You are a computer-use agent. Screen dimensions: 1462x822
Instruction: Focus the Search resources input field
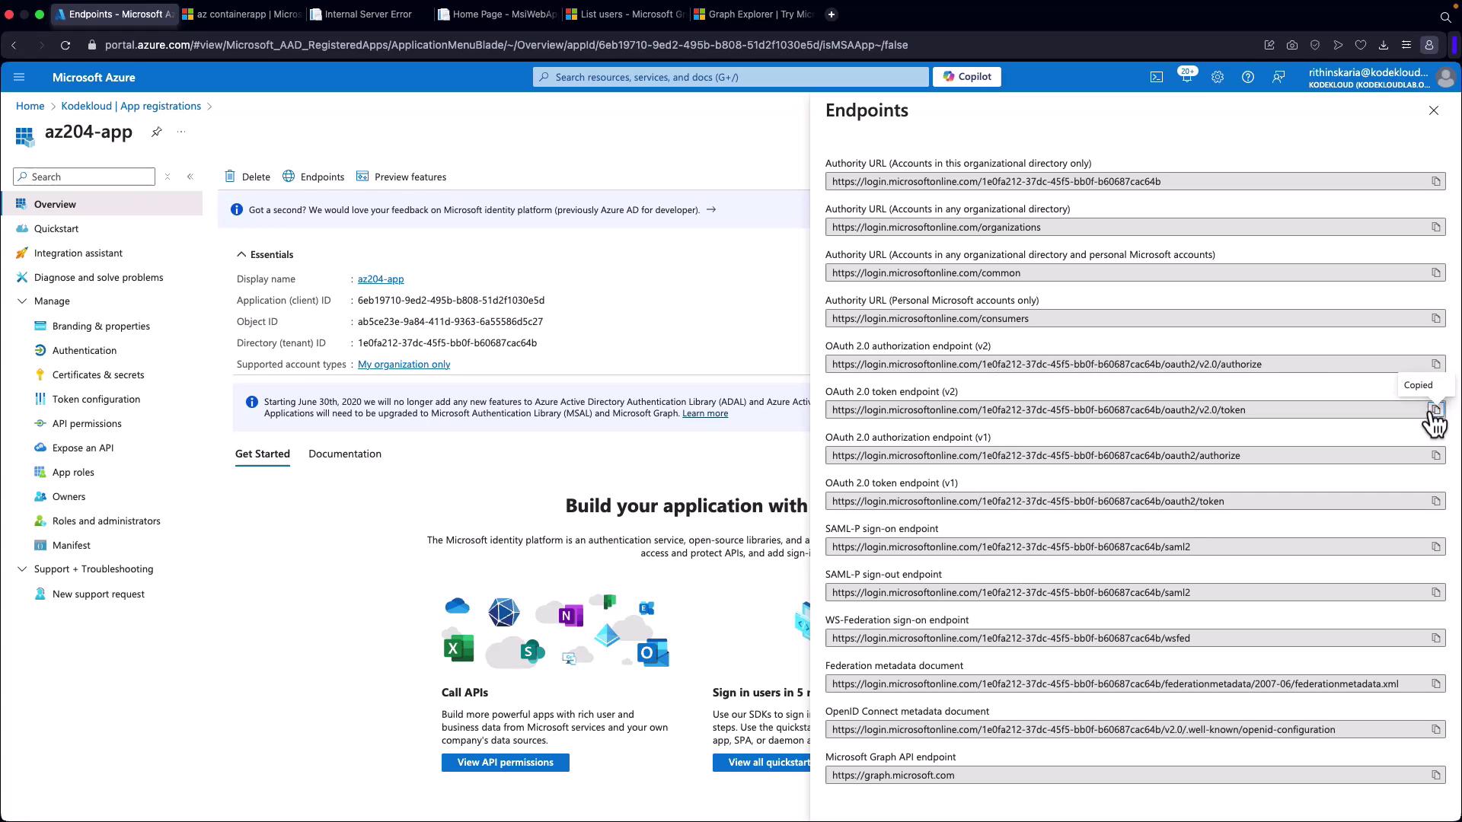click(731, 77)
